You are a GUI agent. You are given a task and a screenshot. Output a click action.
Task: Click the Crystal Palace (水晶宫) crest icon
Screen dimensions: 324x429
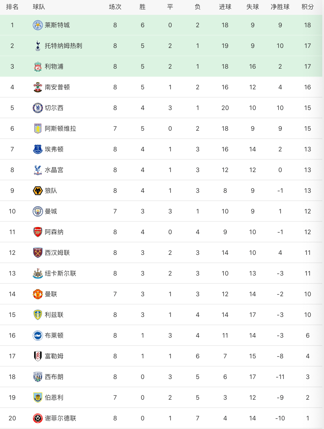(38, 170)
